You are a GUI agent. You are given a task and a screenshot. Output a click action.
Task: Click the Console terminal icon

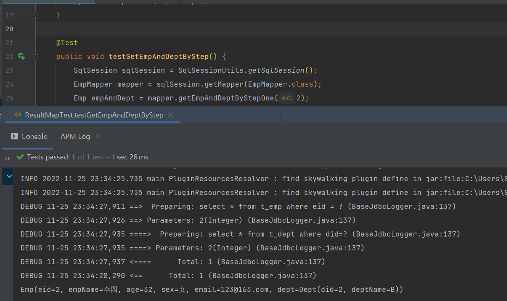click(x=15, y=136)
